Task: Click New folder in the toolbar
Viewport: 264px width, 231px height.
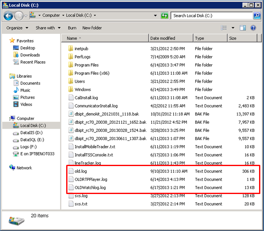Action: coord(92,28)
